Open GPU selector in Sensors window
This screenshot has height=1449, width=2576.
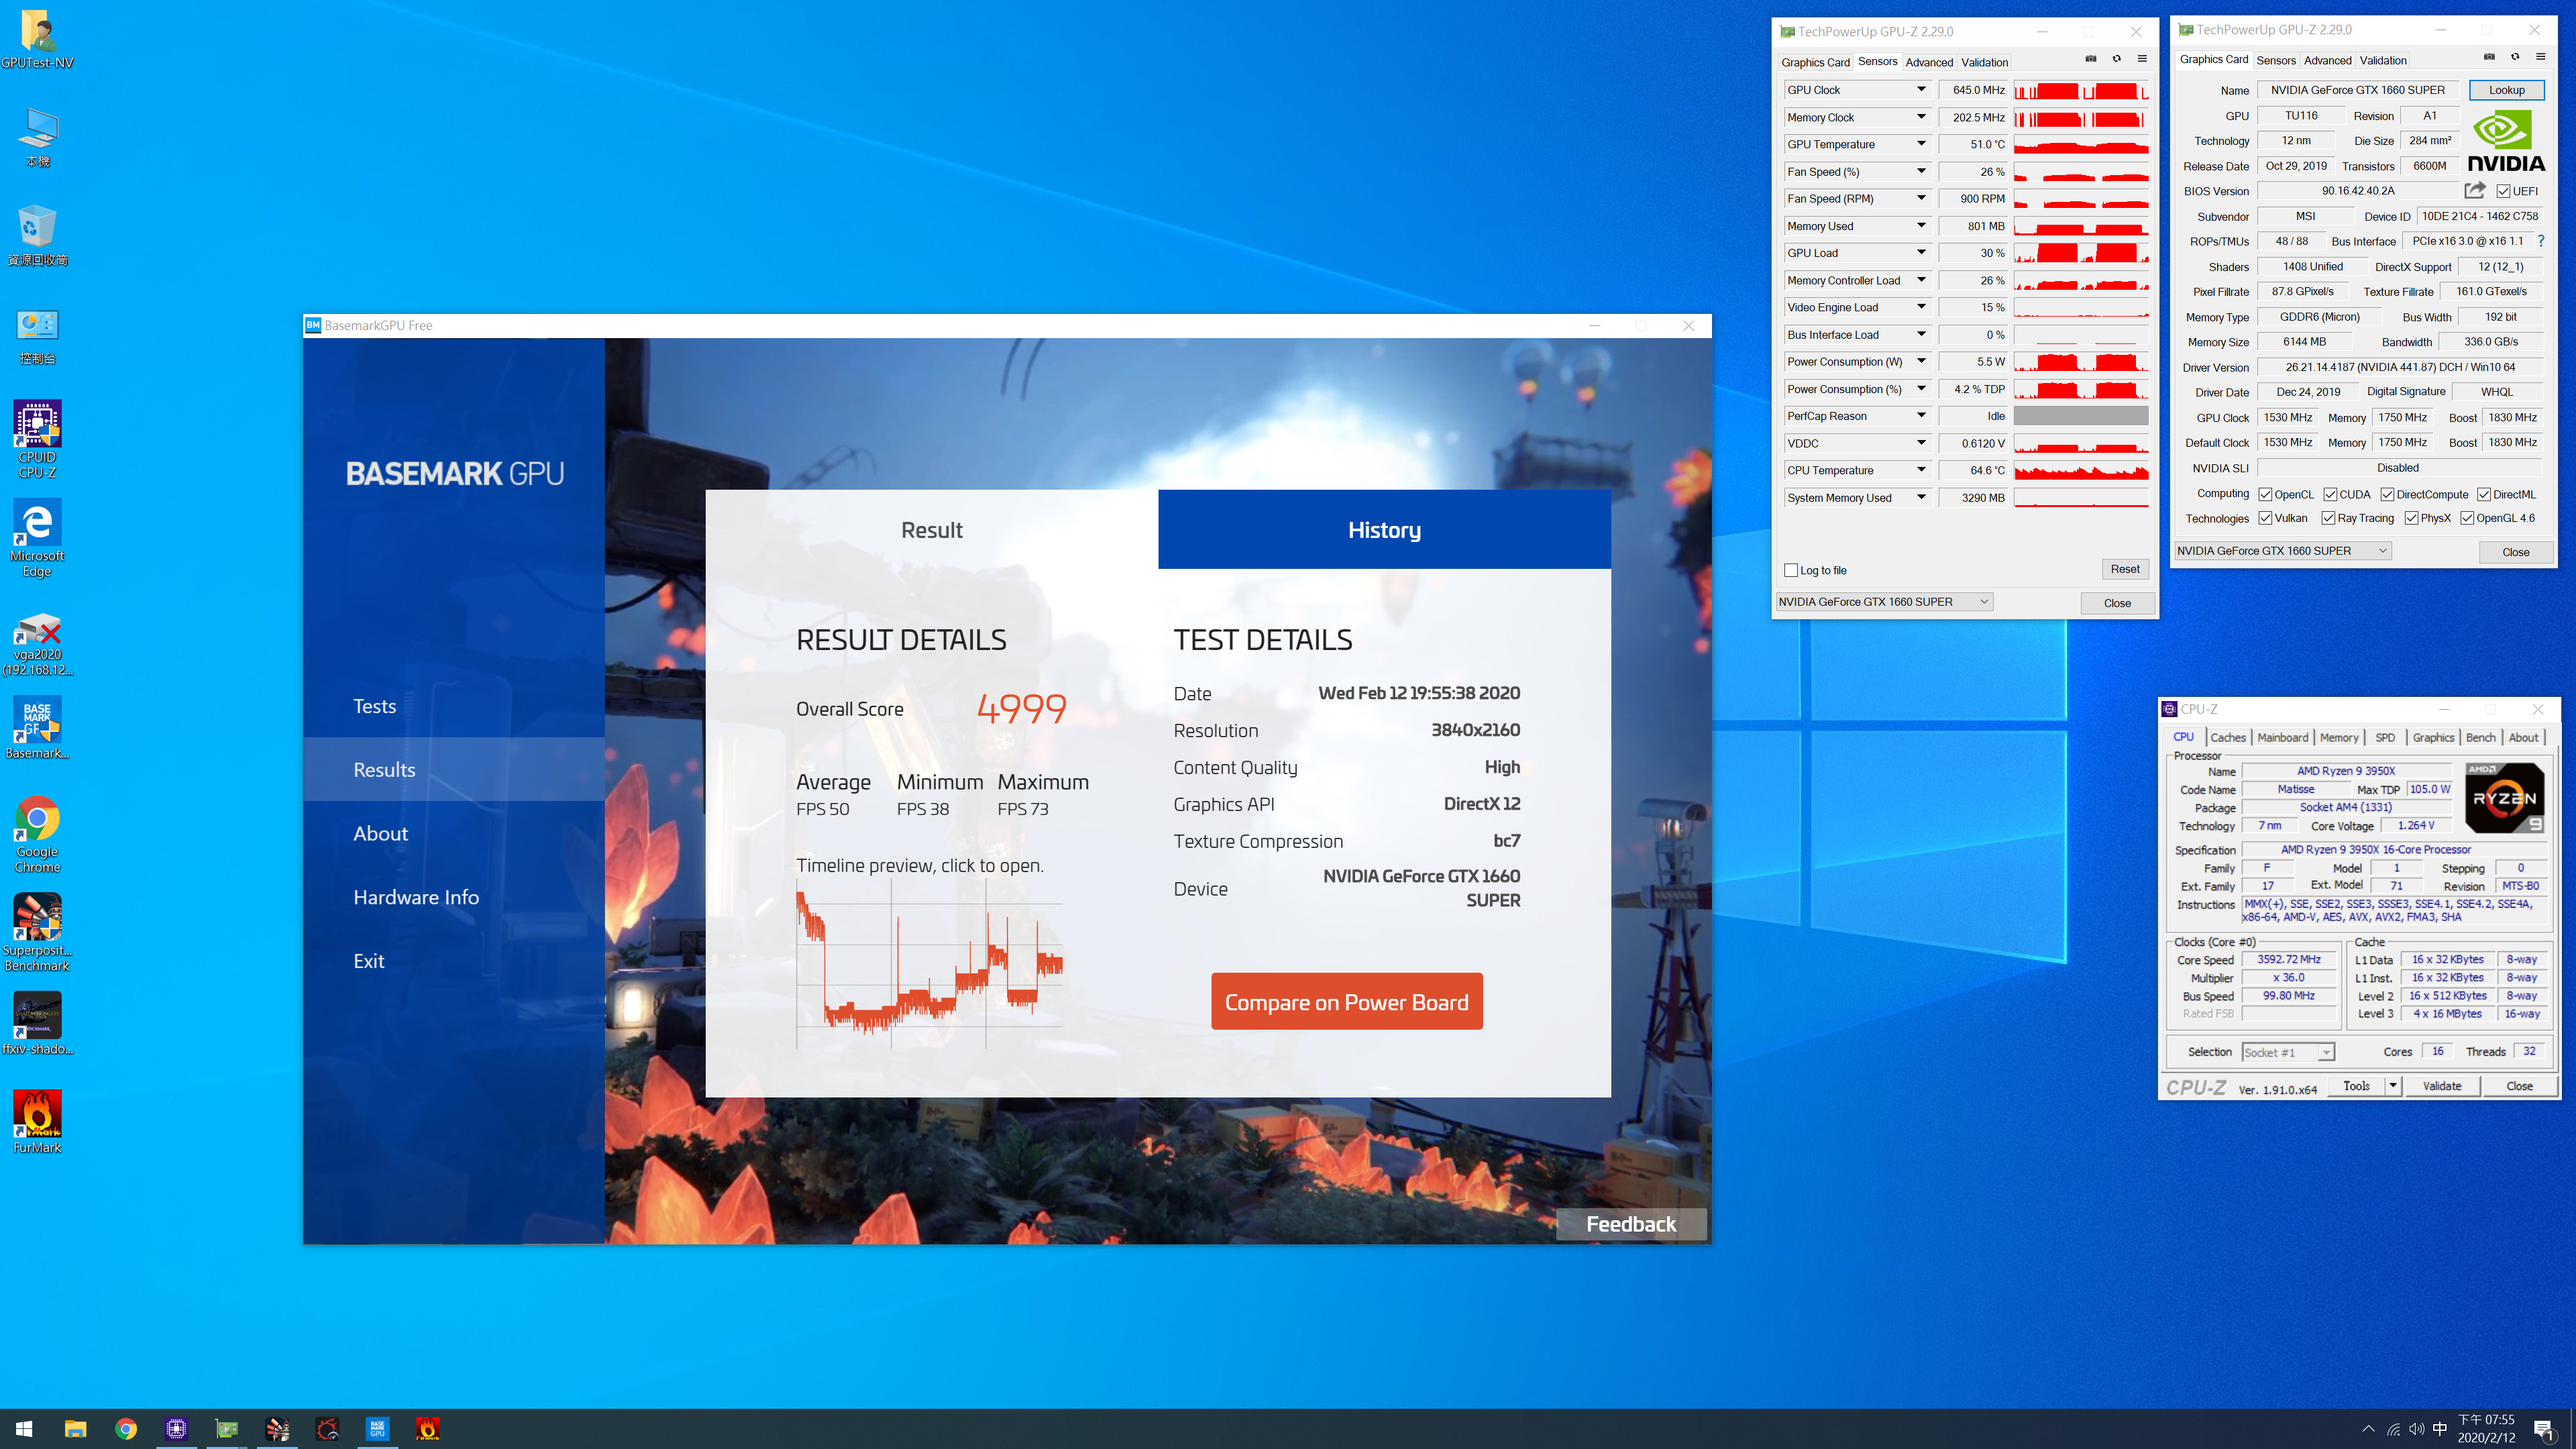pyautogui.click(x=1884, y=602)
